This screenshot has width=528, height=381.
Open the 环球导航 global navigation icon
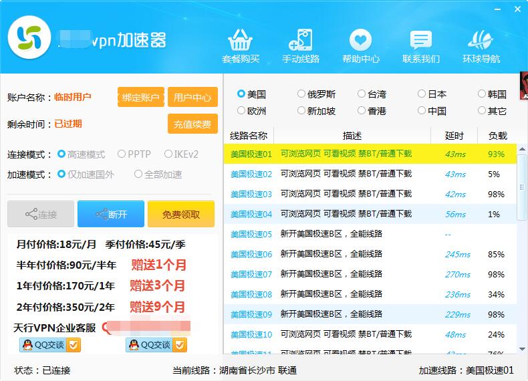(x=481, y=45)
